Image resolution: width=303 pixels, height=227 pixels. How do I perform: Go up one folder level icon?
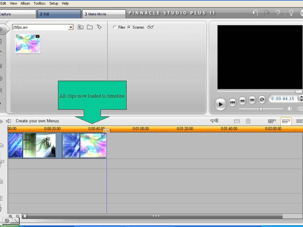[80, 27]
